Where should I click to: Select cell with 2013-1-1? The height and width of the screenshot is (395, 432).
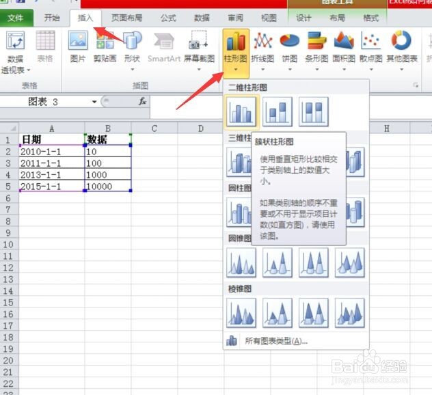click(52, 175)
